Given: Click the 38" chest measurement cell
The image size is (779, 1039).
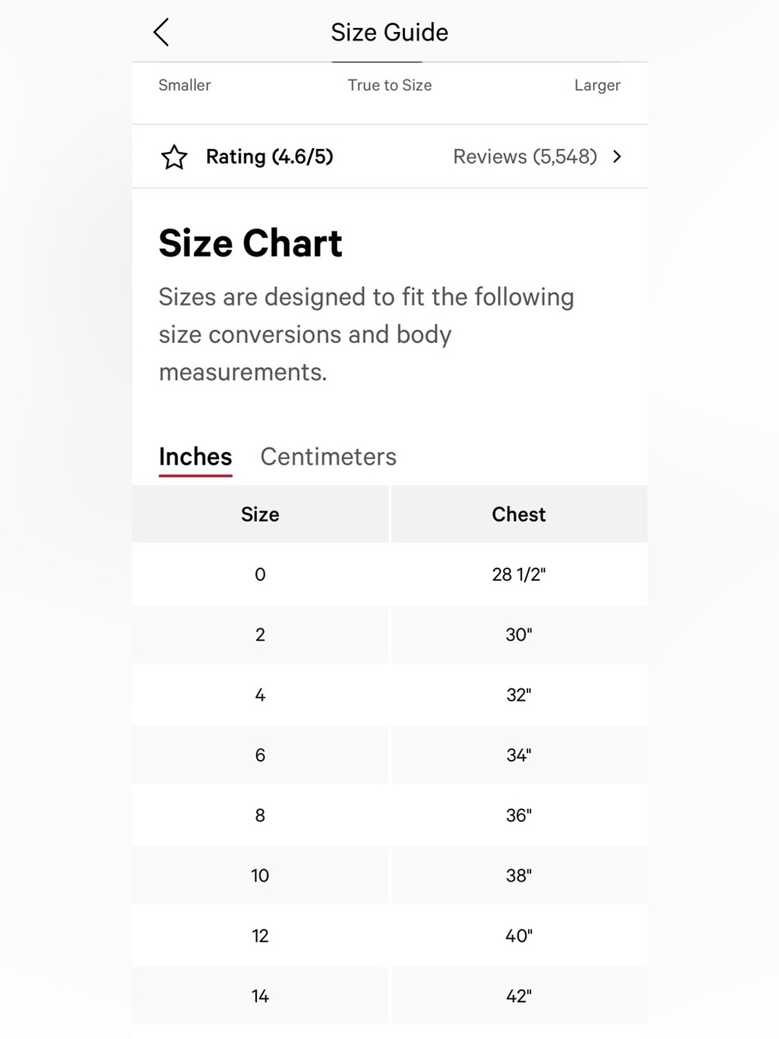Looking at the screenshot, I should (519, 875).
